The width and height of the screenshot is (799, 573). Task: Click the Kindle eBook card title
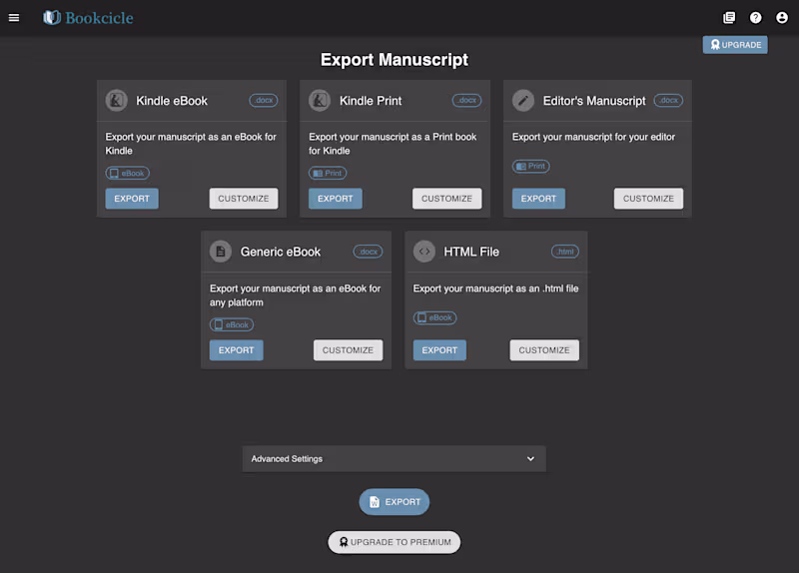pos(172,101)
